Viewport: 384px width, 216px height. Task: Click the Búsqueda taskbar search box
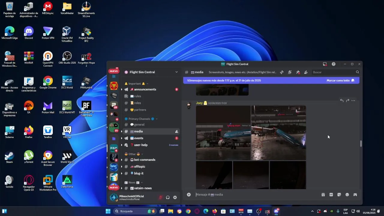pos(135,211)
